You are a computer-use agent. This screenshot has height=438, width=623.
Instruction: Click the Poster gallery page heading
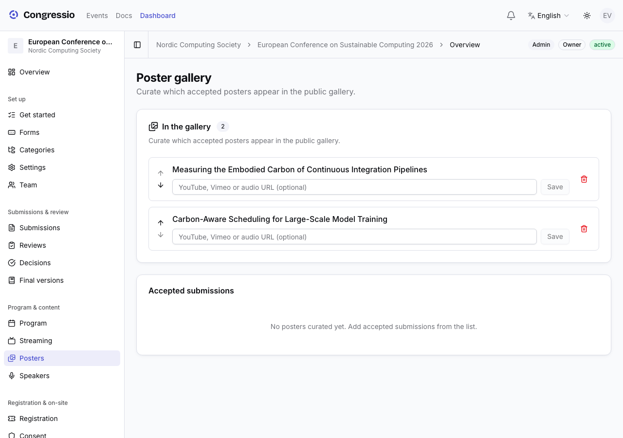pyautogui.click(x=174, y=78)
